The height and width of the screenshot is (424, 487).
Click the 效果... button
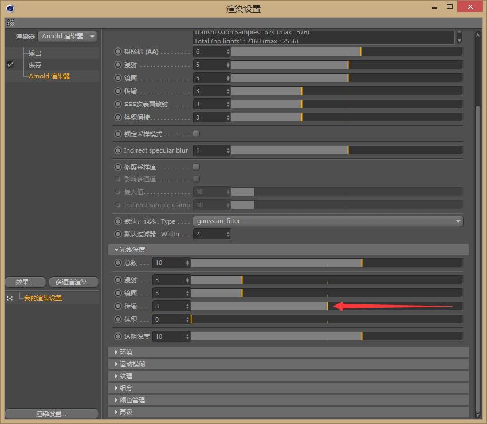(x=25, y=282)
